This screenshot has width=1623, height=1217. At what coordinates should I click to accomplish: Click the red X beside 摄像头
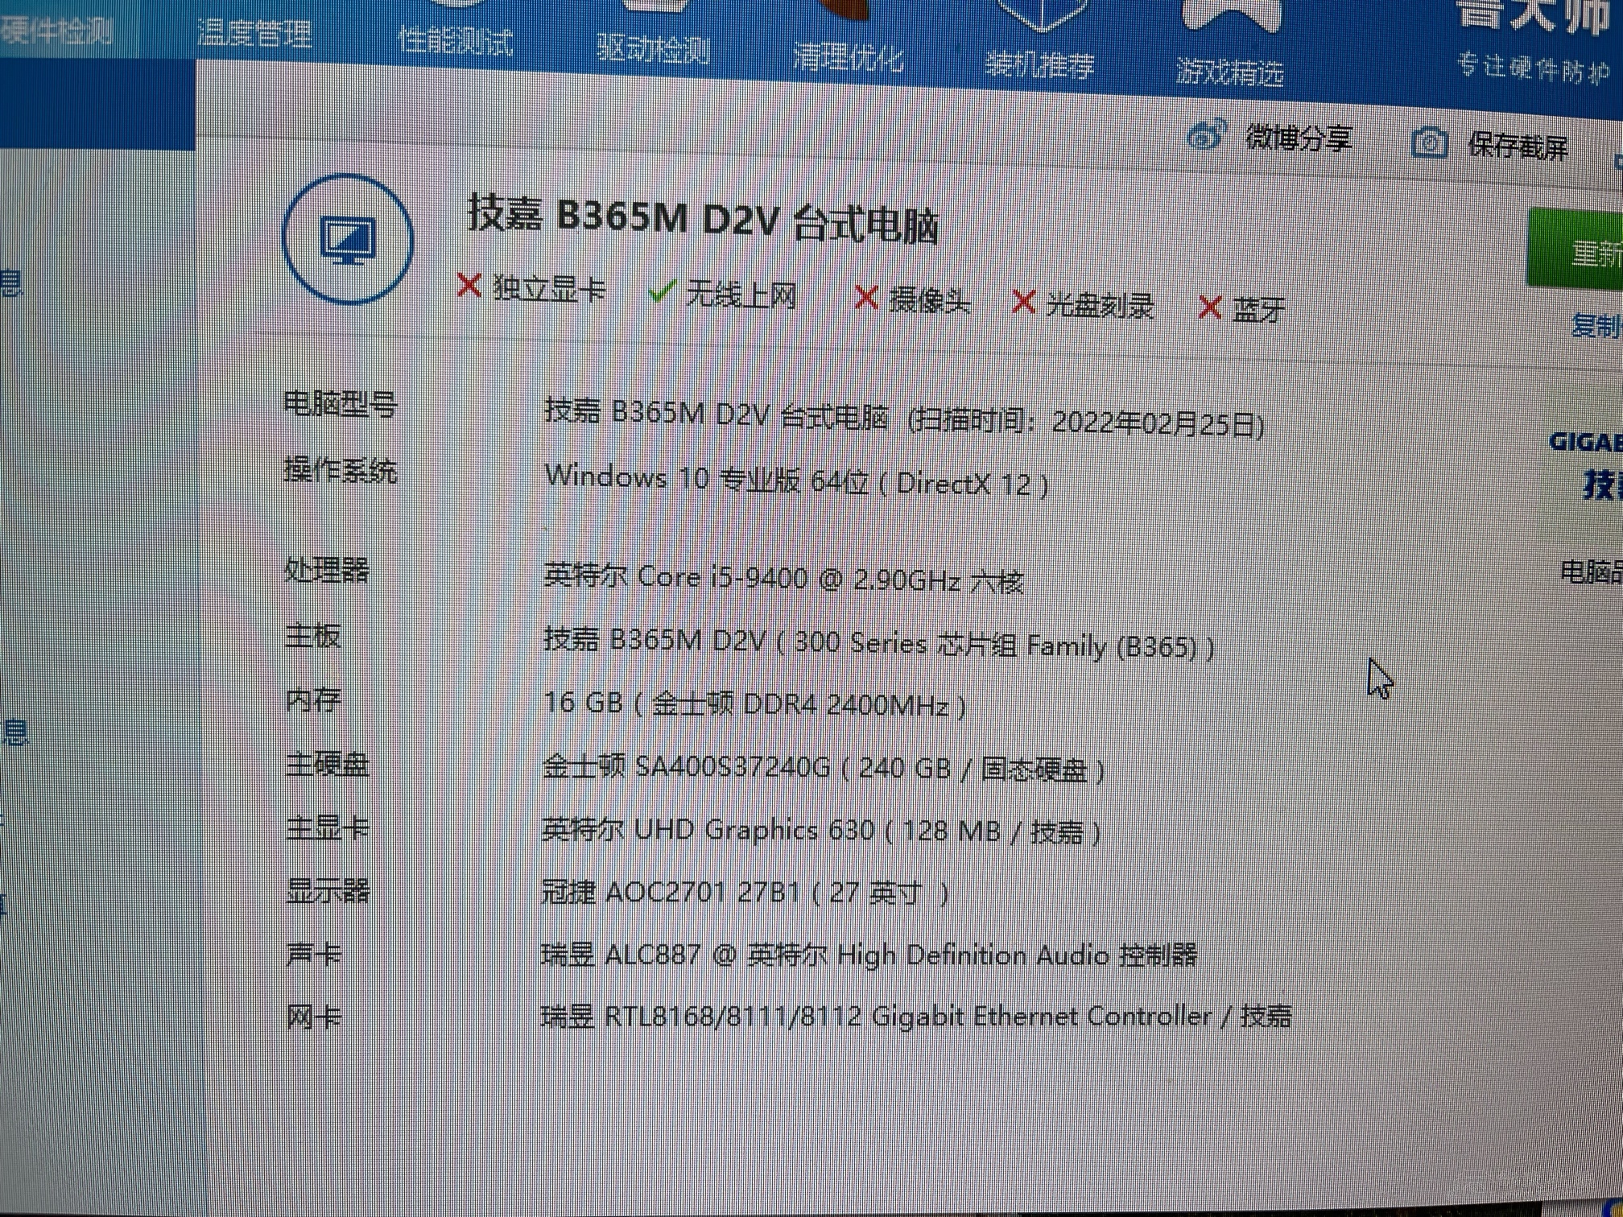tap(865, 298)
